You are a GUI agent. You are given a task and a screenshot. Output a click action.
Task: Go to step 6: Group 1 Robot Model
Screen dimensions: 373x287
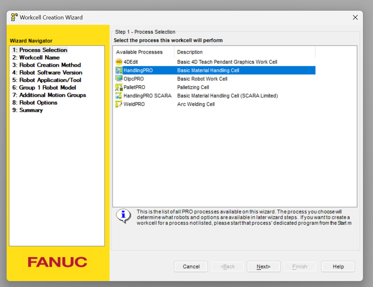coord(44,88)
